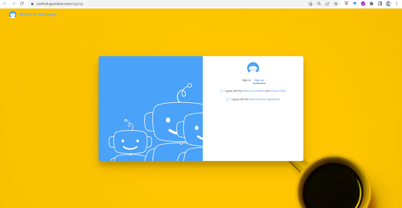Follow the Data Processor Agreement link

click(264, 99)
